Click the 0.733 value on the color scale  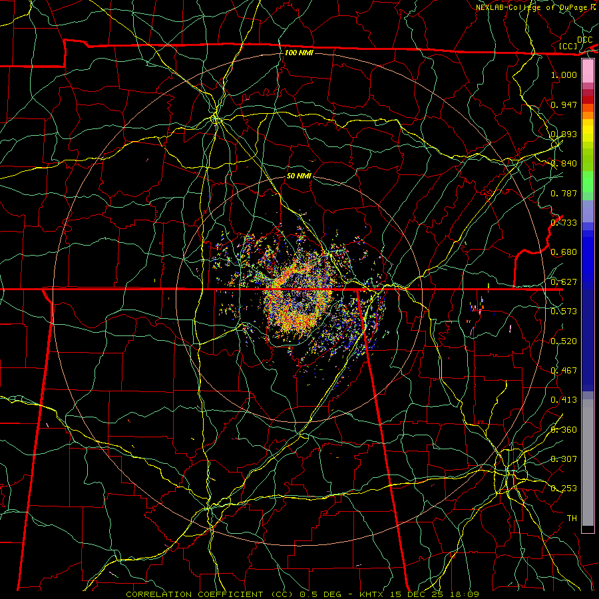point(564,223)
